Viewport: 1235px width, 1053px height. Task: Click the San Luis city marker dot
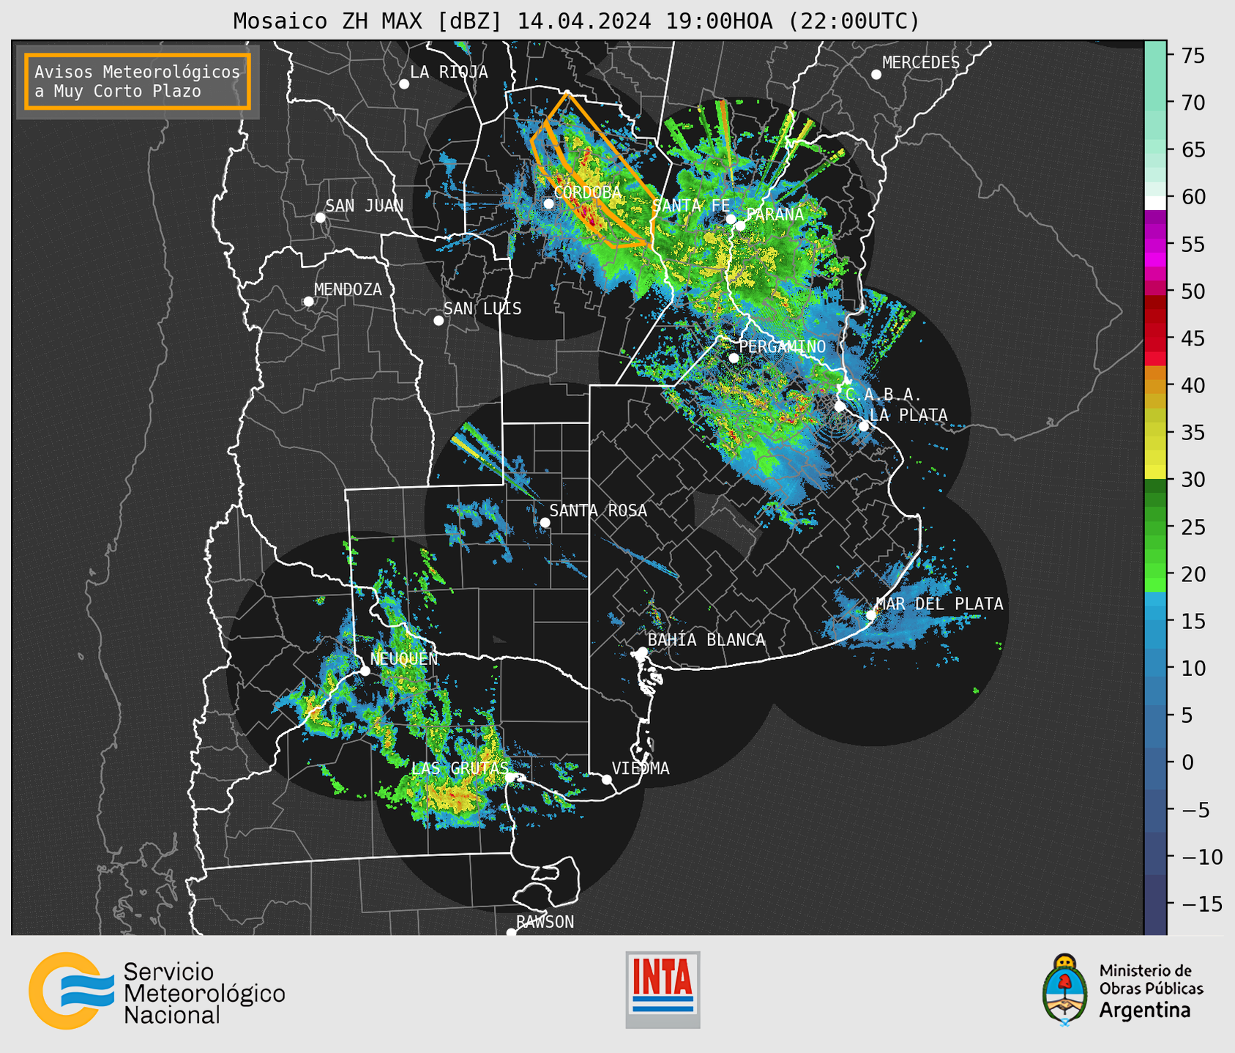pos(439,321)
